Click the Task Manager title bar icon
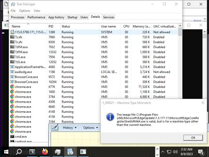The image size is (209, 157). (x=13, y=4)
